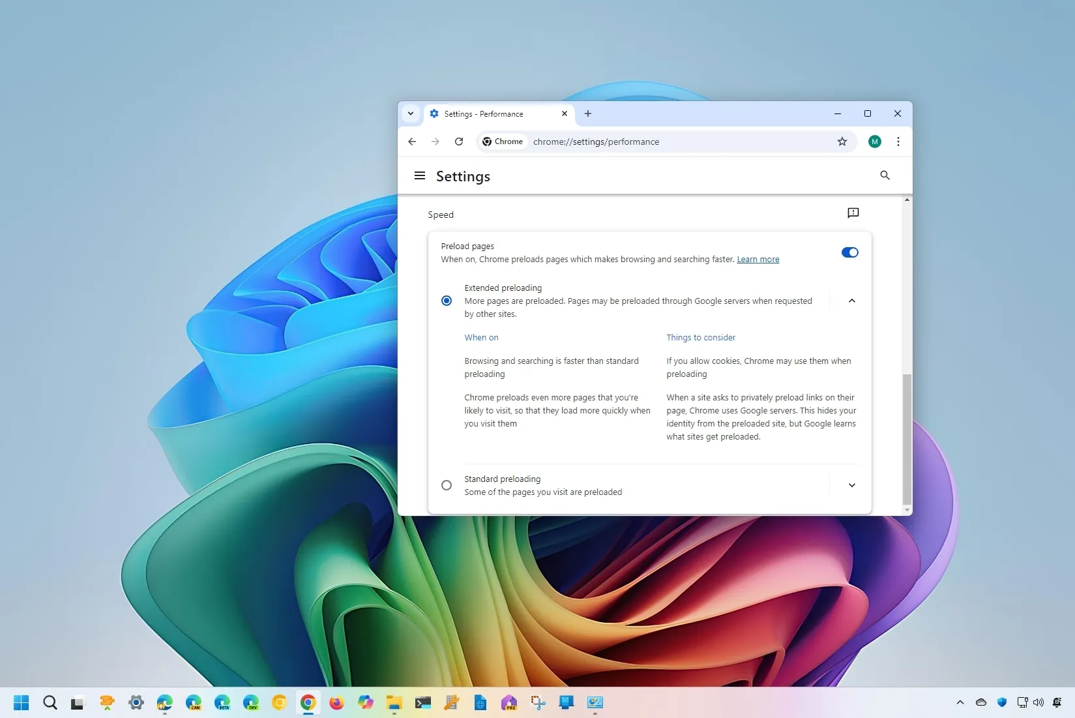Open Terminal from the taskbar

coord(422,702)
